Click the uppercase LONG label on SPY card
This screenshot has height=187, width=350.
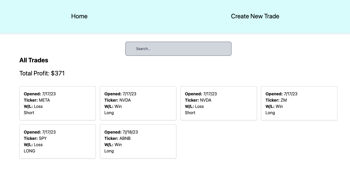(29, 151)
